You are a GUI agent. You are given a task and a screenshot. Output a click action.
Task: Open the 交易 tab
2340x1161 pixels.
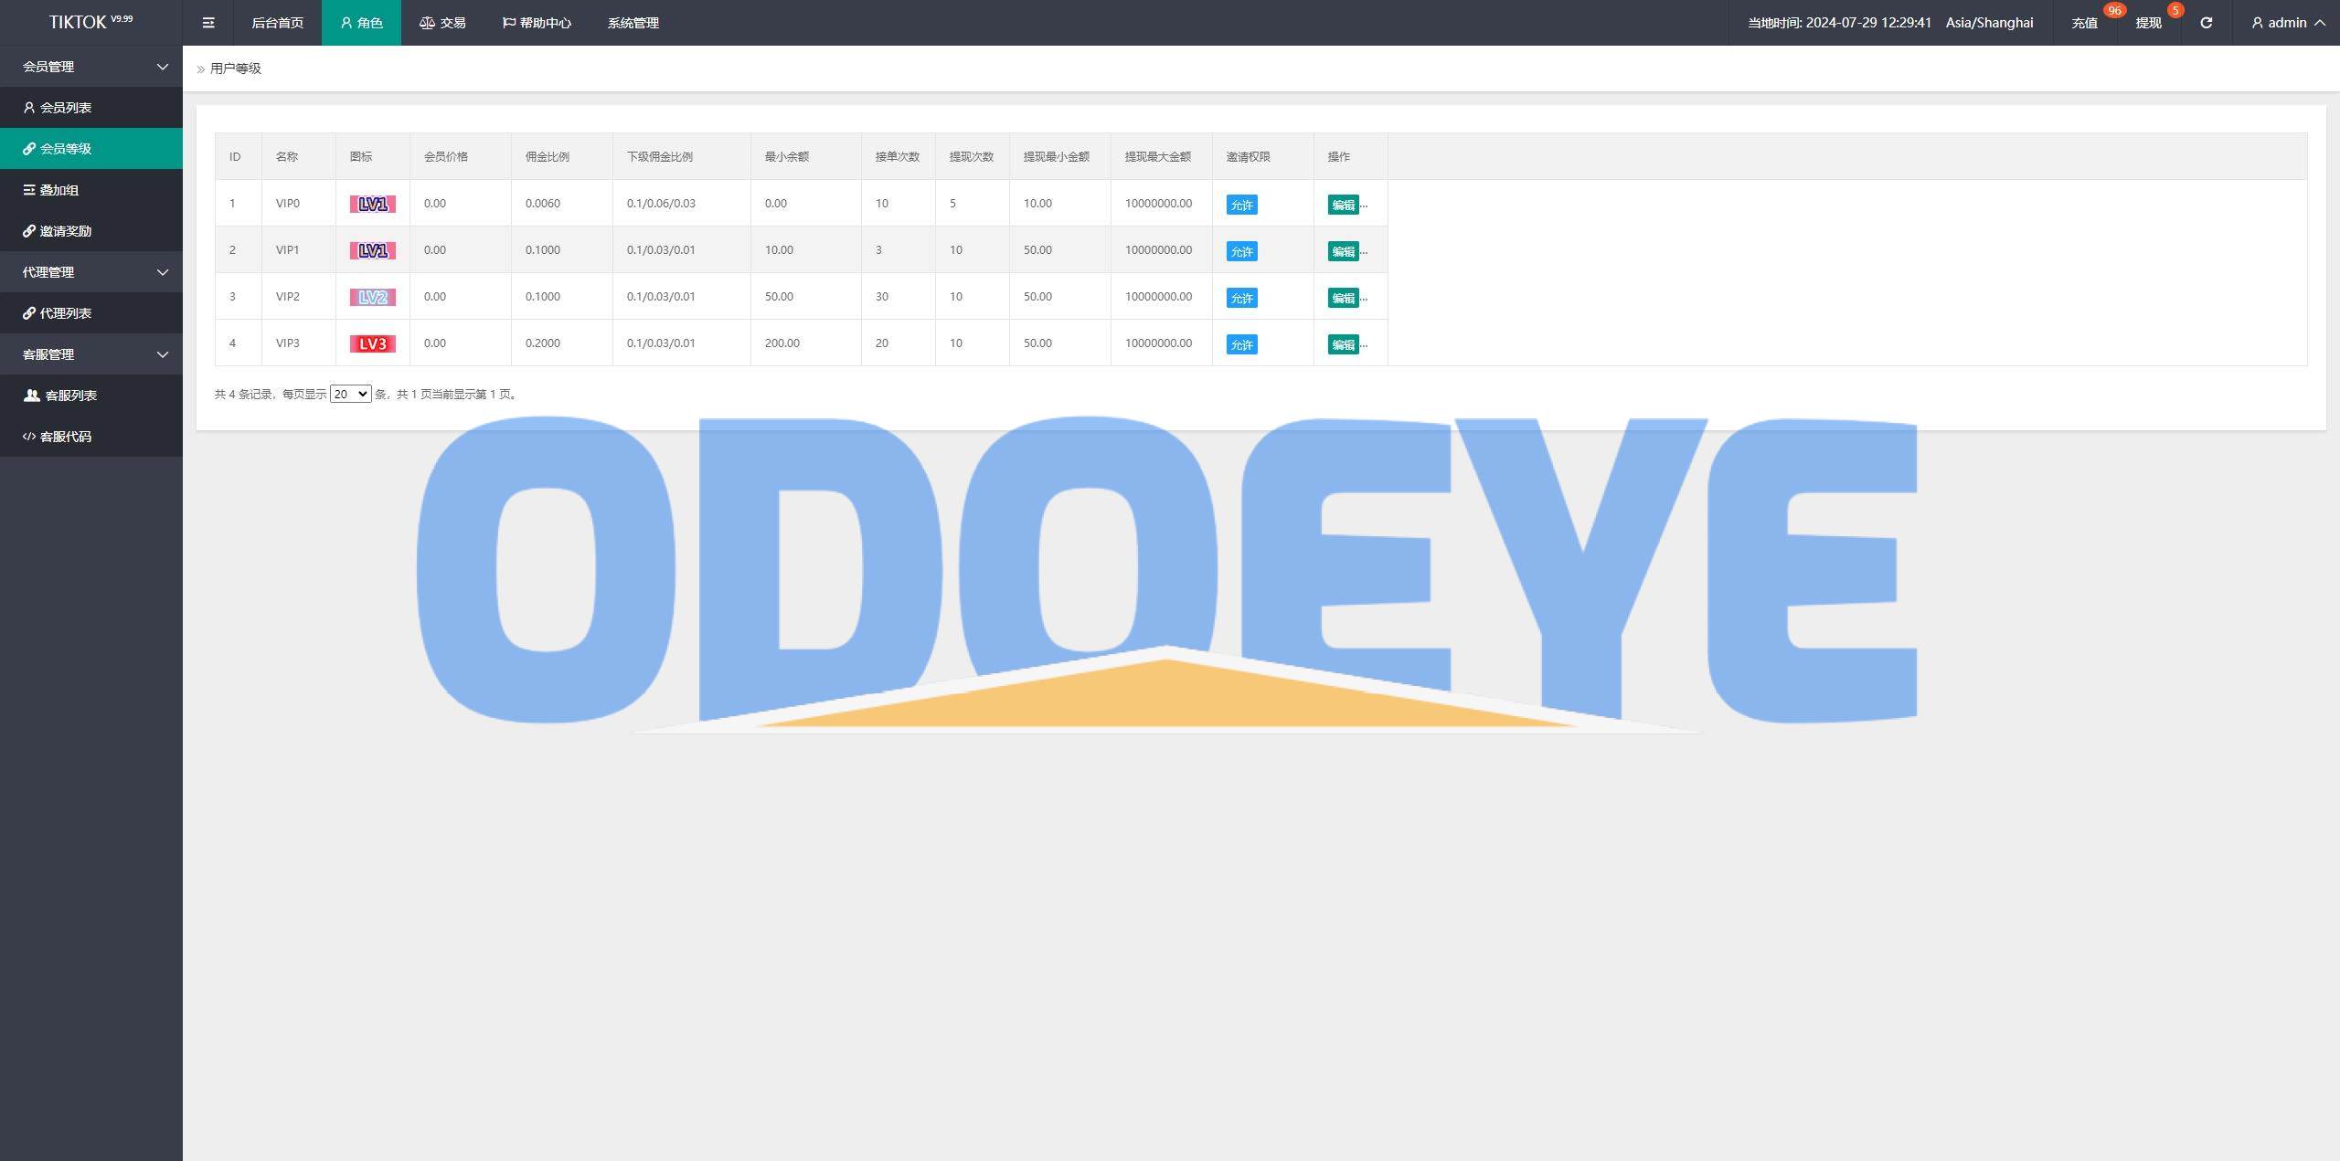pos(442,23)
